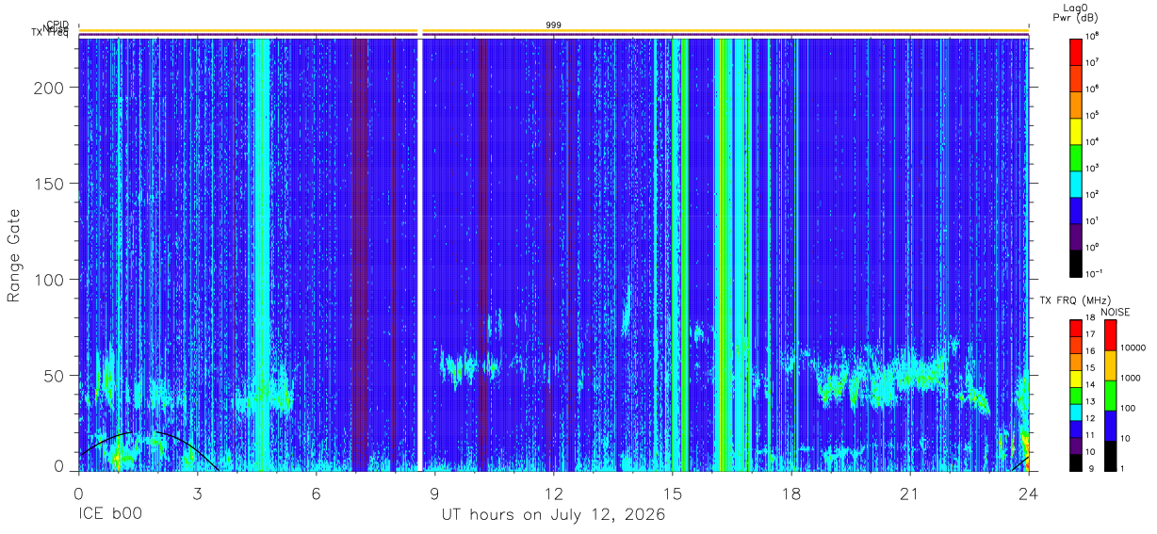Click the '13' label on TX FRQ colorbar

click(1091, 402)
